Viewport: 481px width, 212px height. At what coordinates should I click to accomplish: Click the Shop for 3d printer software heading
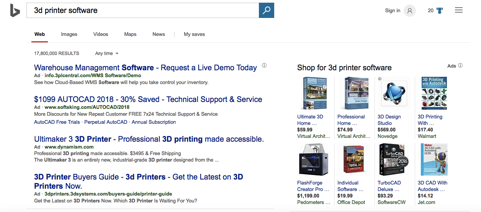pyautogui.click(x=344, y=68)
